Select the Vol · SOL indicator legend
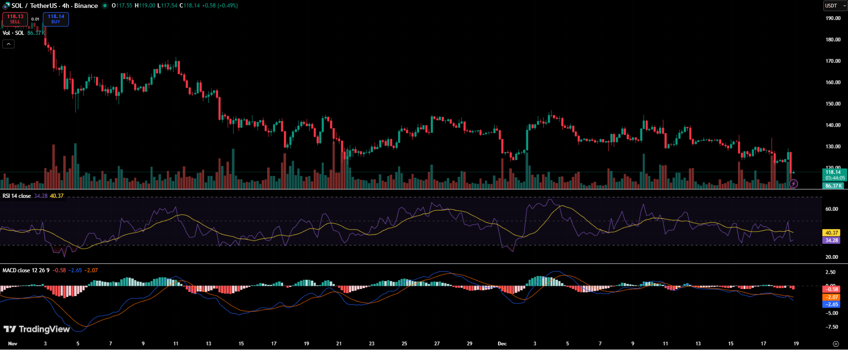The width and height of the screenshot is (848, 350). (14, 33)
